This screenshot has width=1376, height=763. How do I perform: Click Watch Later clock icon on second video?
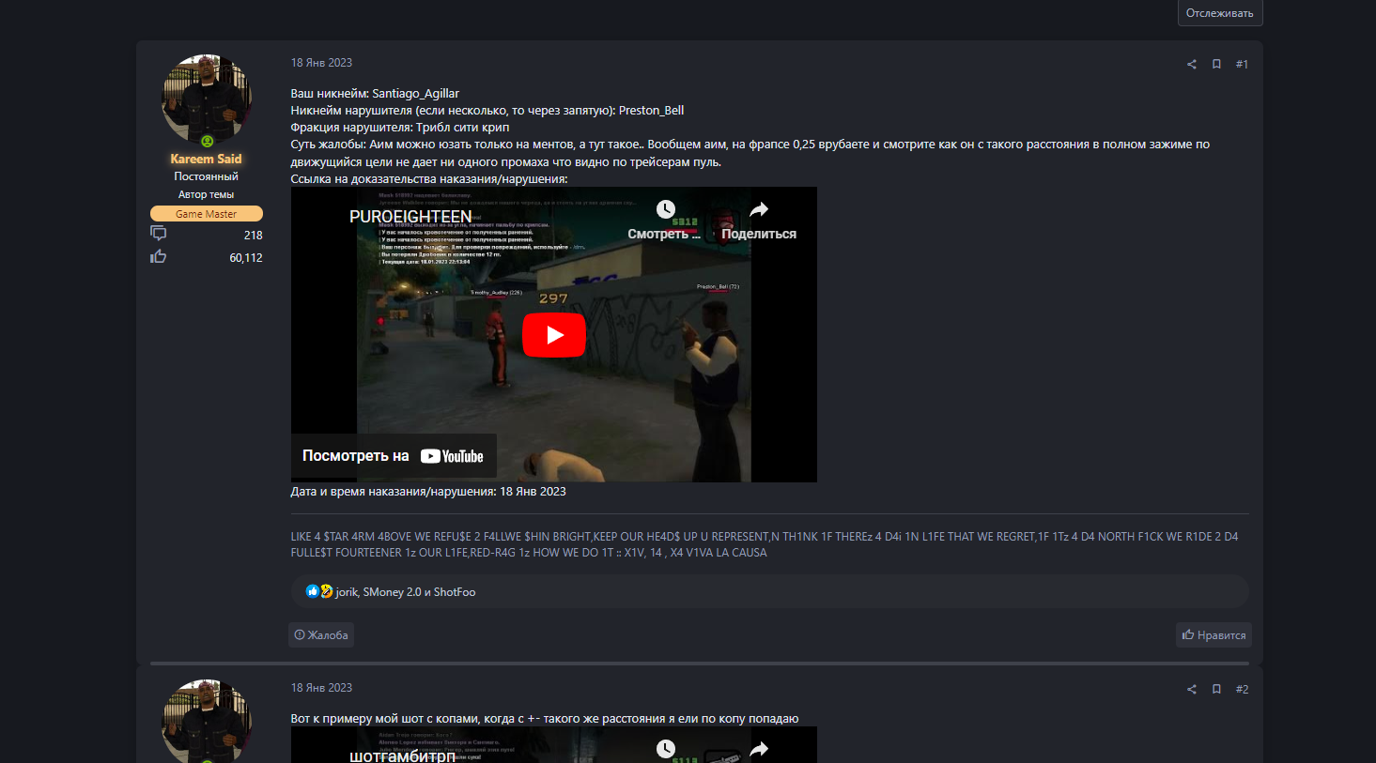pyautogui.click(x=665, y=748)
